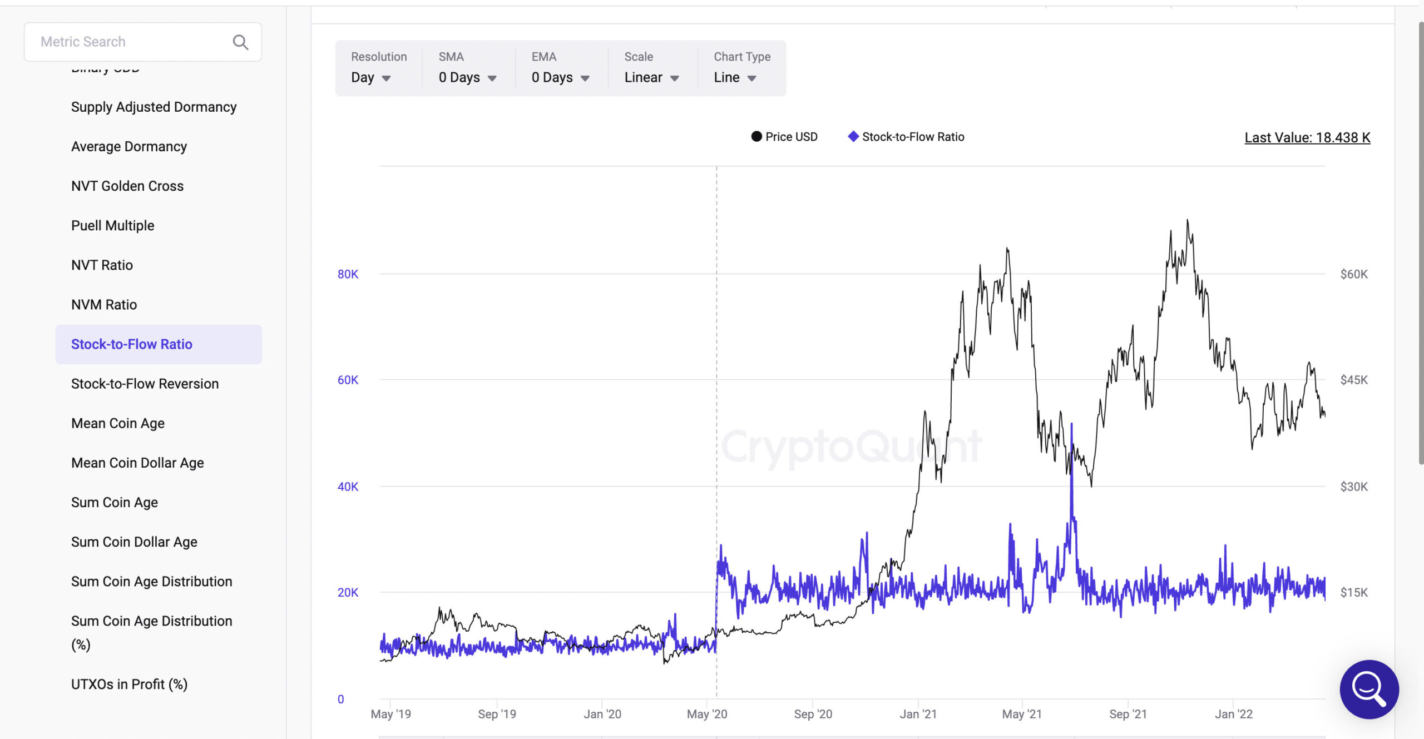Click the Last Value: 18.438 K link

(x=1307, y=137)
